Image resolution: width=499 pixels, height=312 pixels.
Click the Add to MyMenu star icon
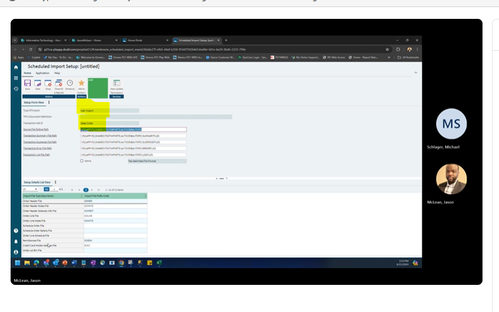(x=81, y=84)
